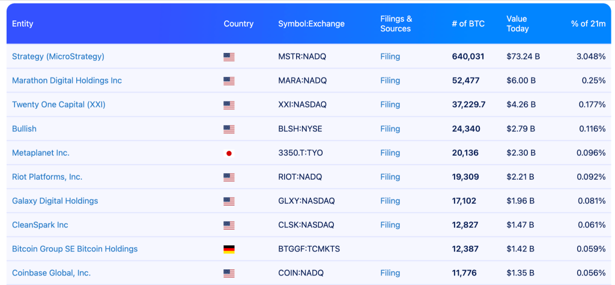This screenshot has width=615, height=285.
Task: Click the % of 21m column header
Action: coord(588,24)
